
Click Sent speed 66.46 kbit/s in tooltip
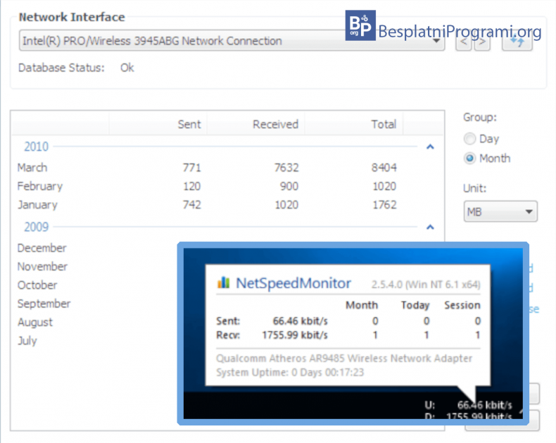300,321
